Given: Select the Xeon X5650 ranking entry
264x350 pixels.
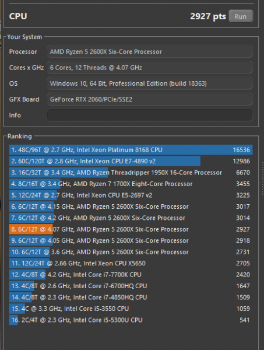Looking at the screenshot, I should 131,264.
